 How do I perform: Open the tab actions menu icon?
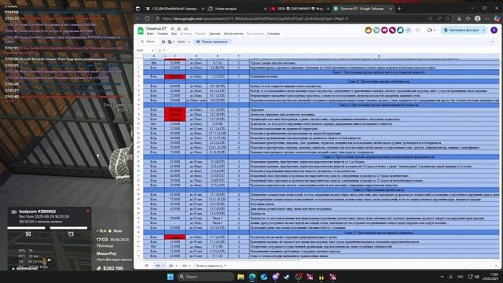point(138,9)
